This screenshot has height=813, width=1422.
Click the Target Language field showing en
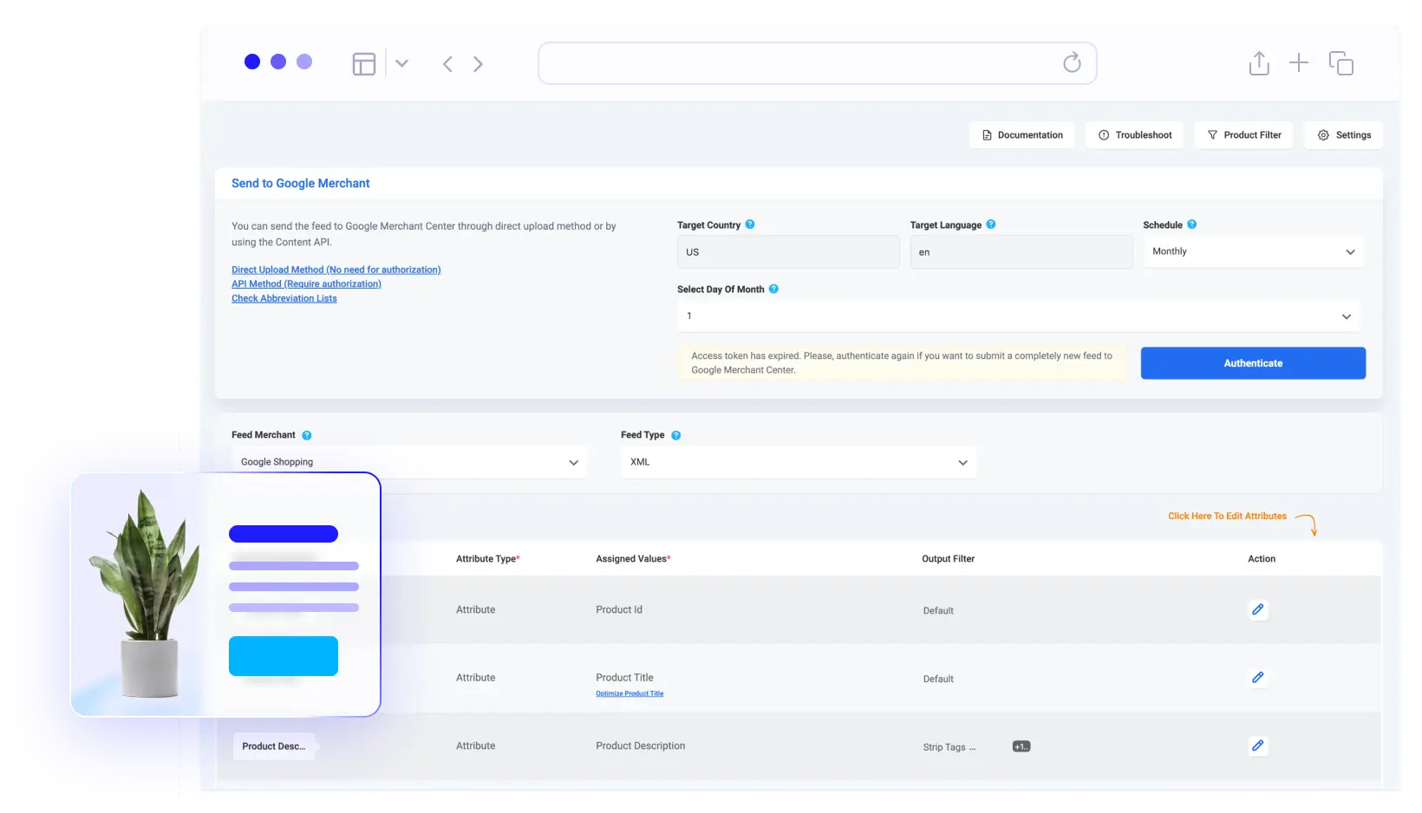point(1021,252)
